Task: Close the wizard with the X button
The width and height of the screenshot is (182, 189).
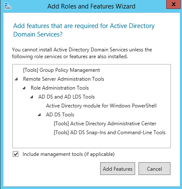Action: 173,4
